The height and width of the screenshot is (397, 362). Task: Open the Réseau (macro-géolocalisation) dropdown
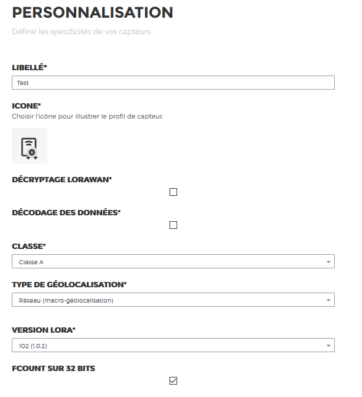173,300
